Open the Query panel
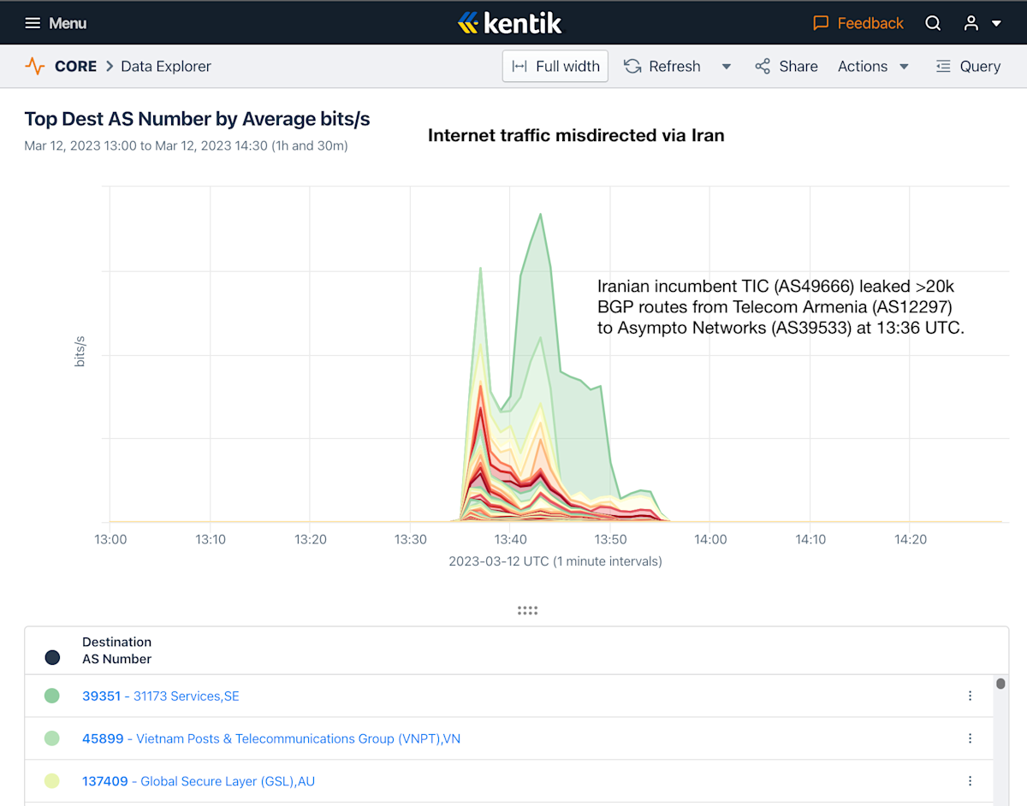This screenshot has width=1027, height=806. click(x=968, y=66)
